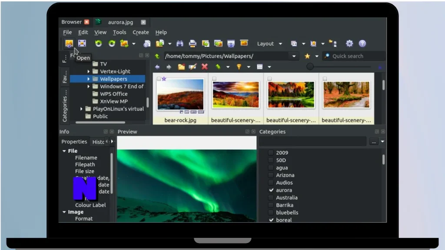445x250 pixels.
Task: Uncheck the aurora category
Action: [x=271, y=190]
